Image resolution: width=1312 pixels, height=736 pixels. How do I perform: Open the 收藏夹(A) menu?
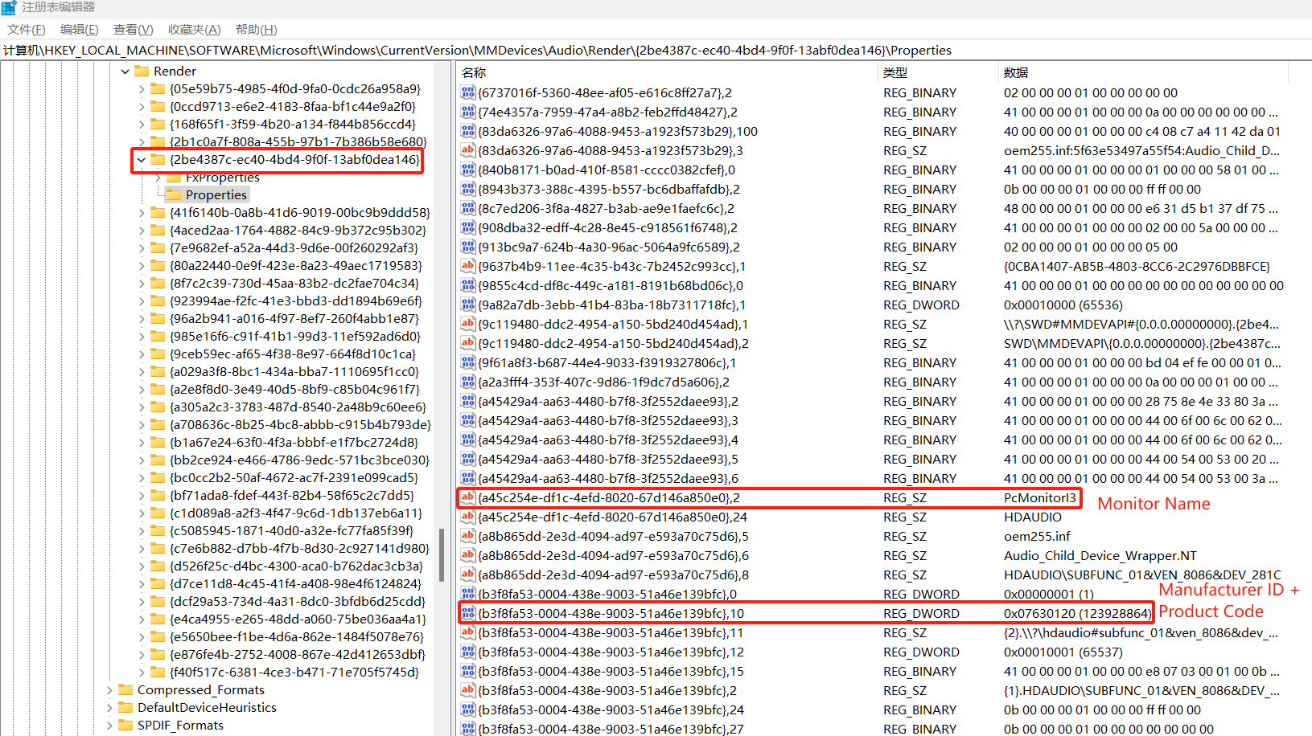point(194,30)
